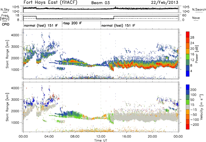Click the Fort Hays East (fitACF) title
206x142 pixels.
[x=50, y=3]
